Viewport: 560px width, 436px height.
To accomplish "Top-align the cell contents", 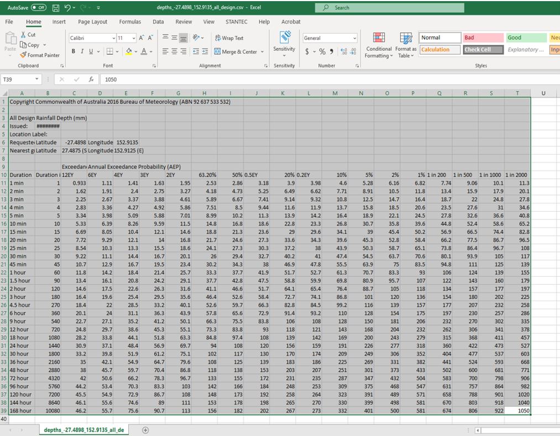I will (165, 37).
